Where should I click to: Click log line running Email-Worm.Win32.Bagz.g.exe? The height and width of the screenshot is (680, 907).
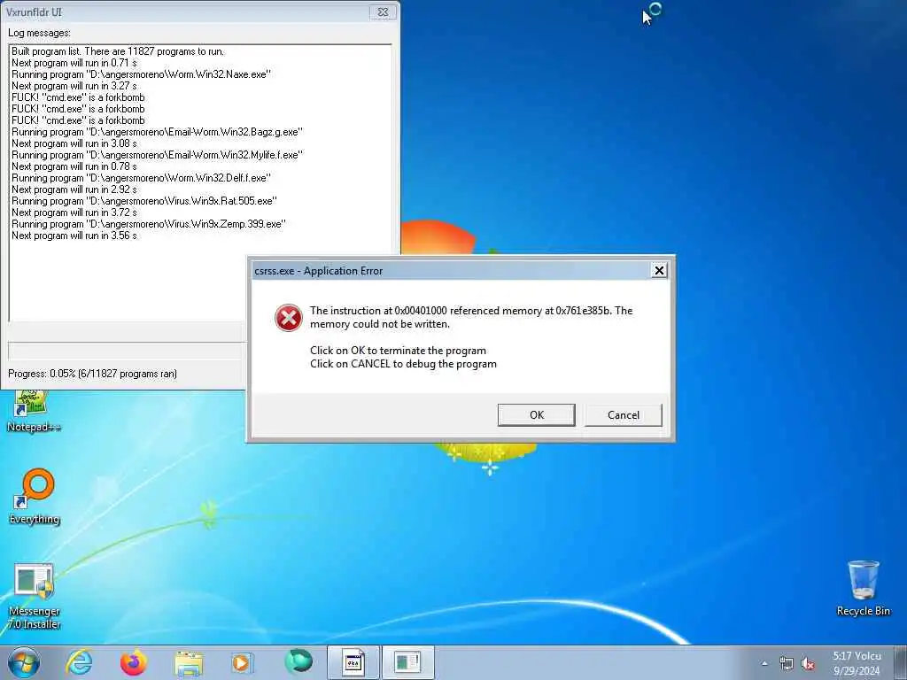coord(157,132)
